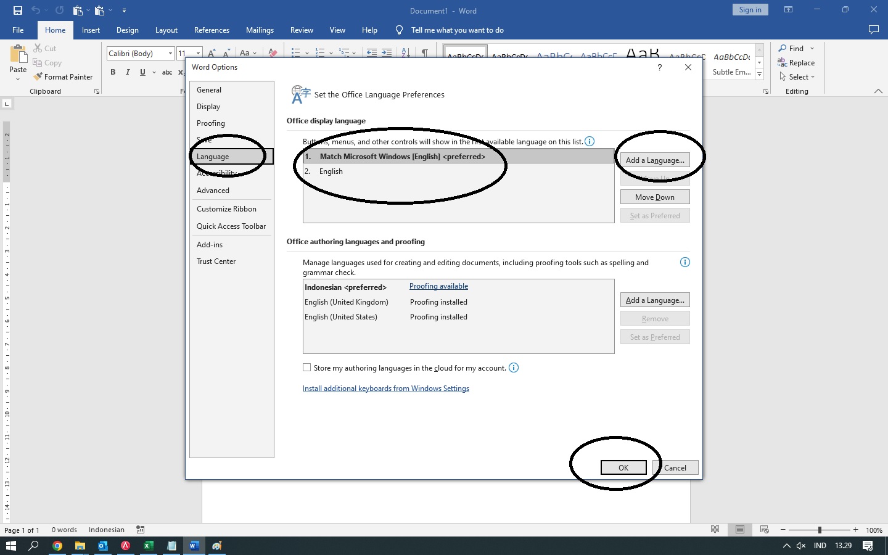Open File Explorer from the taskbar
888x555 pixels.
pyautogui.click(x=80, y=546)
